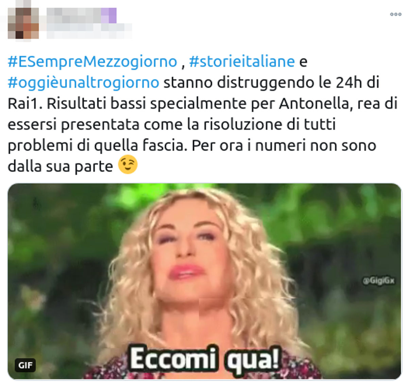The width and height of the screenshot is (408, 387).
Task: Click the blurred account handle below the name
Action: click(x=89, y=31)
